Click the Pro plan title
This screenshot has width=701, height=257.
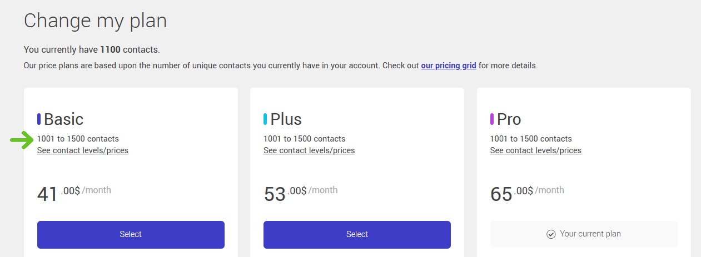point(509,119)
